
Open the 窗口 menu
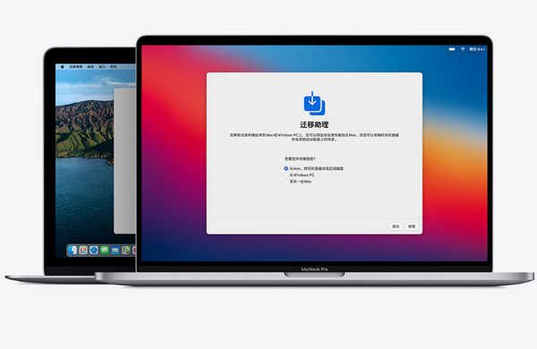(102, 67)
